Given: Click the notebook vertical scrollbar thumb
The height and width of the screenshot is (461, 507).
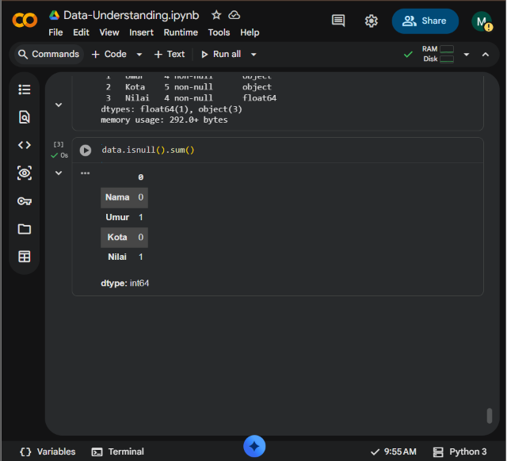Looking at the screenshot, I should click(490, 416).
